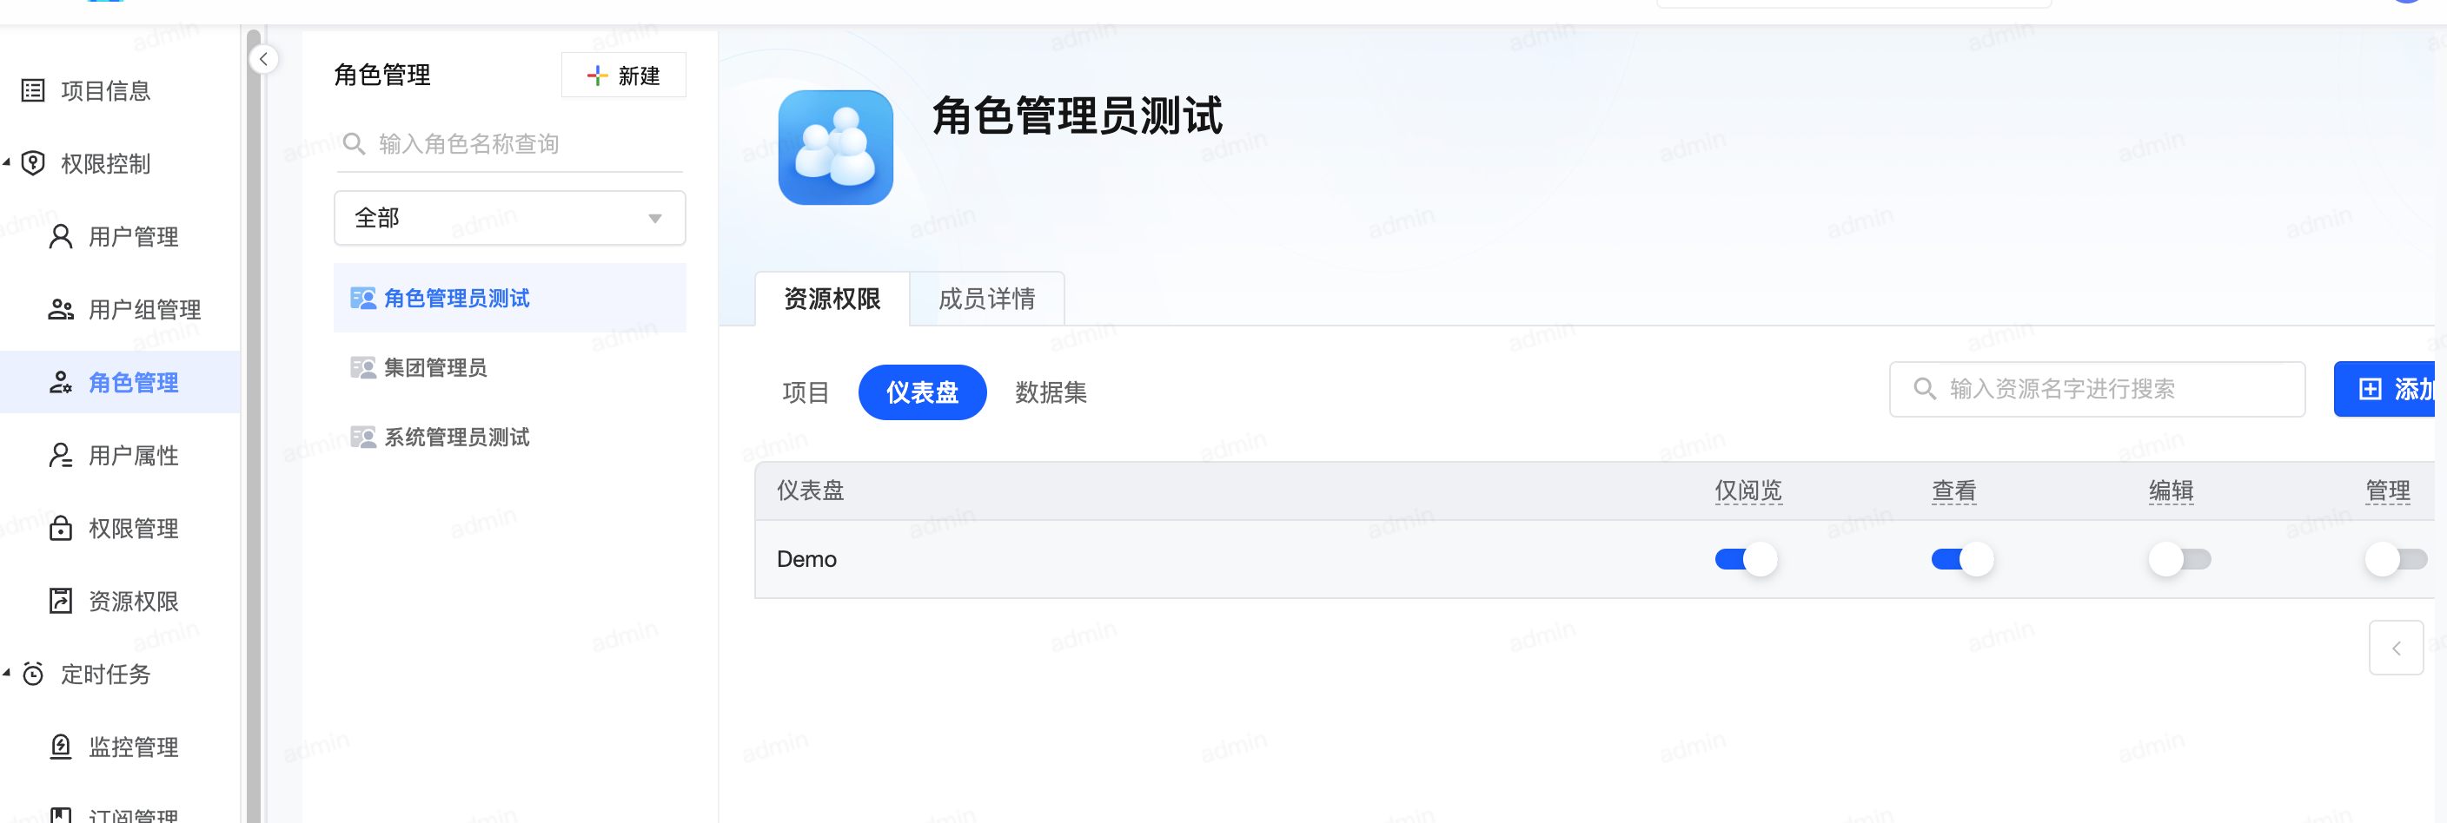2447x823 pixels.
Task: Select 集团管理员 in role list
Action: pos(435,367)
